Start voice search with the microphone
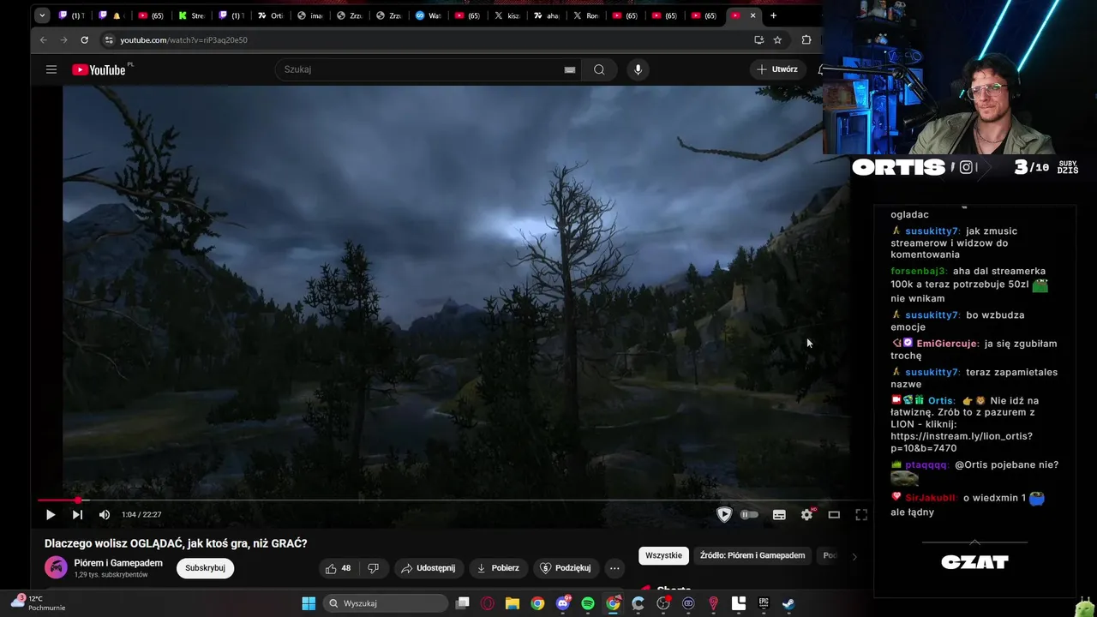The image size is (1097, 617). (638, 69)
